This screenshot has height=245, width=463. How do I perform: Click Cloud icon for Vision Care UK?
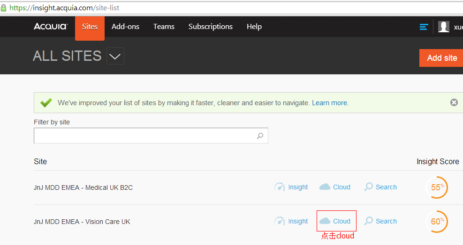325,221
